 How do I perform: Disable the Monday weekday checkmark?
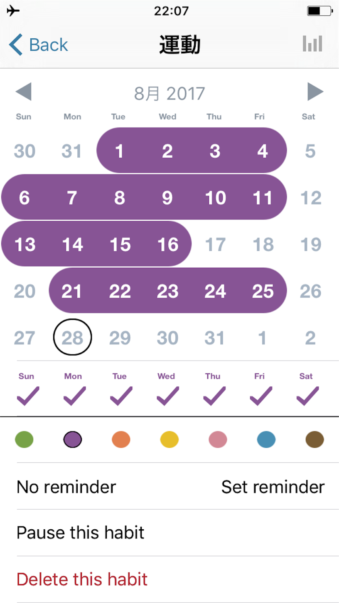[x=74, y=396]
